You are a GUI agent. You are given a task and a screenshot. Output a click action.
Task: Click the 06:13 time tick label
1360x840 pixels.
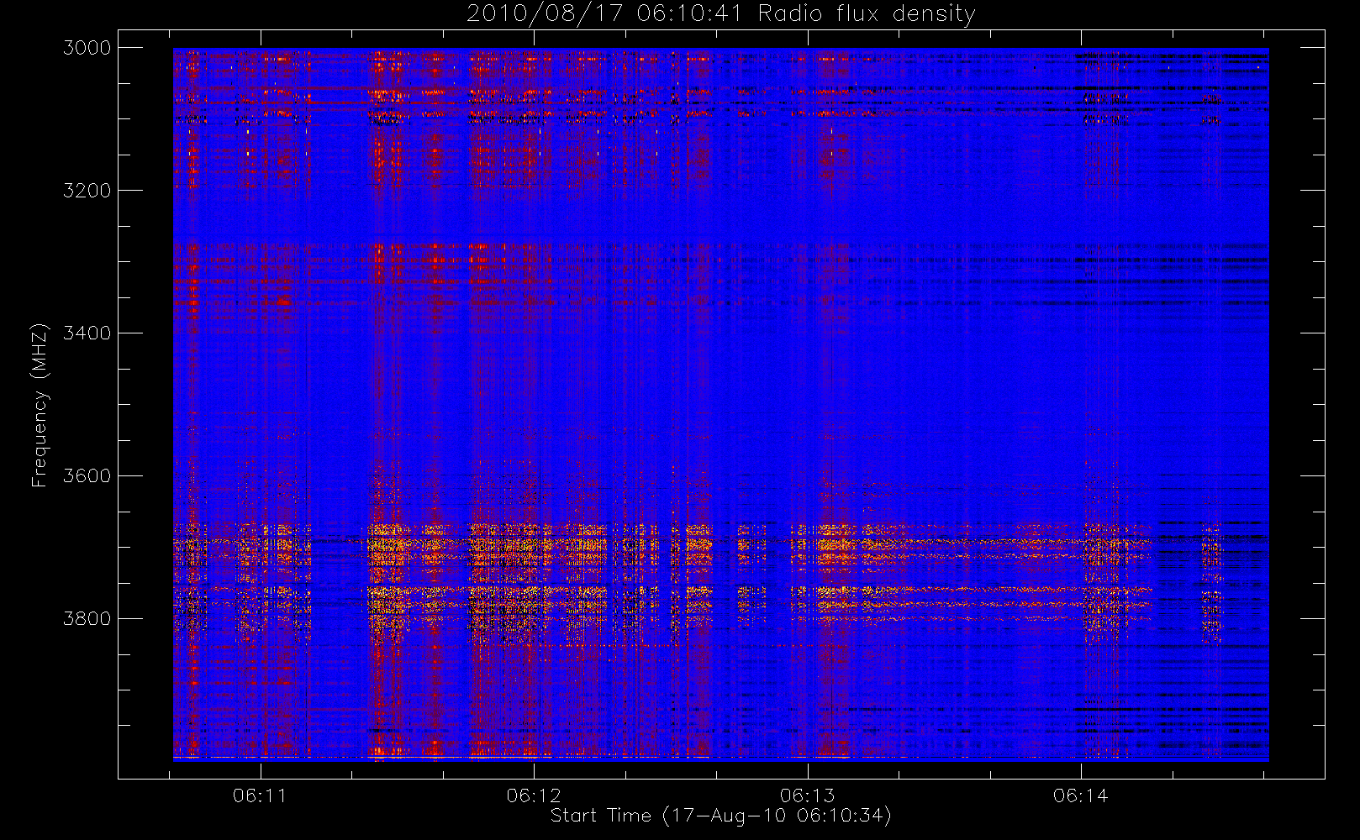point(808,795)
